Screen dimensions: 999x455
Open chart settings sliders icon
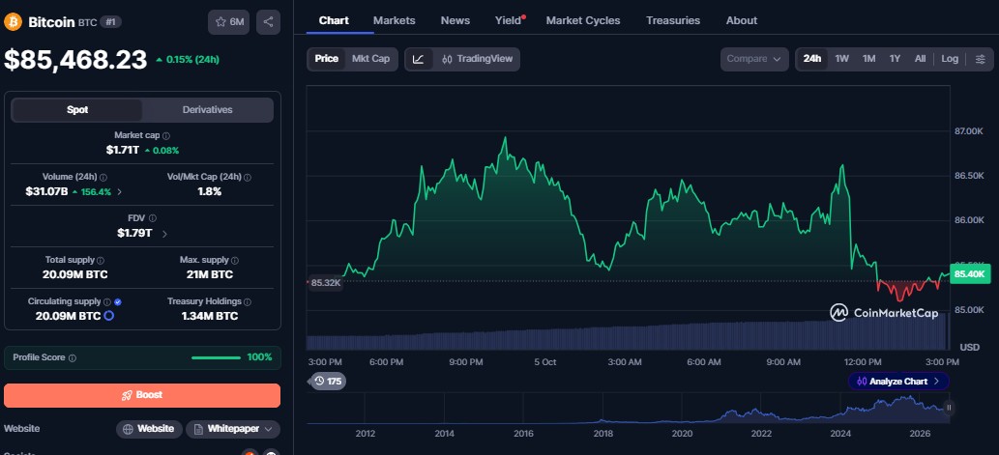click(980, 59)
